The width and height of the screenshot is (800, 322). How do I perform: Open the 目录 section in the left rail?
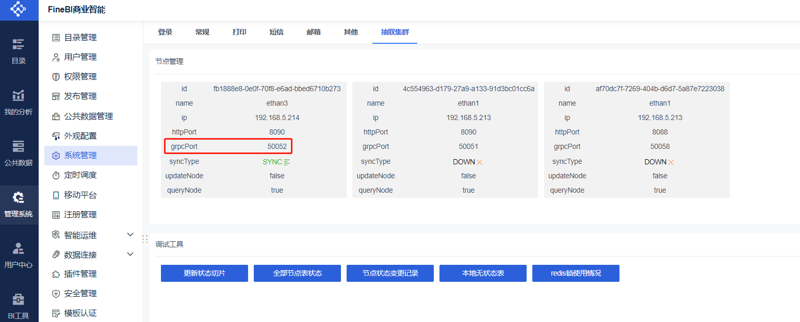[19, 51]
